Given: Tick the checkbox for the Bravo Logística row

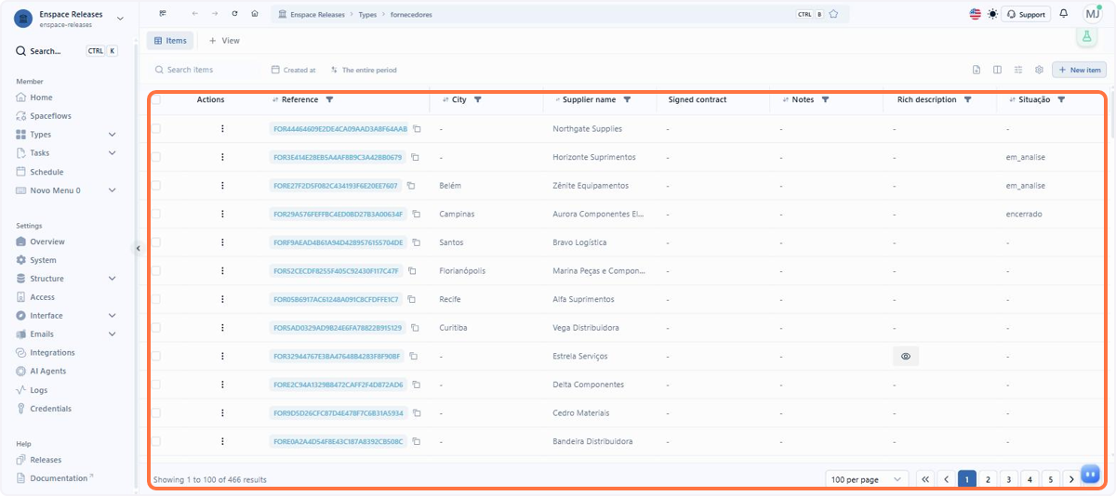Looking at the screenshot, I should [x=156, y=242].
